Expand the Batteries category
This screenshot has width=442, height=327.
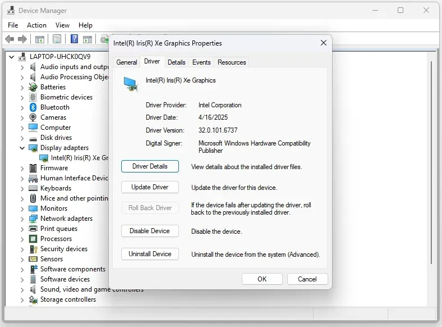click(22, 87)
